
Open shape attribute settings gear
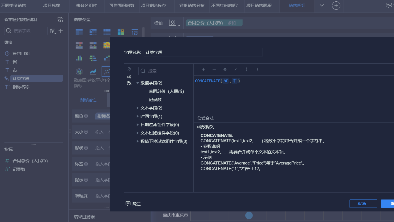(x=86, y=148)
